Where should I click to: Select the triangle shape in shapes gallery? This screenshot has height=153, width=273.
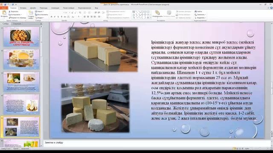click(x=134, y=14)
